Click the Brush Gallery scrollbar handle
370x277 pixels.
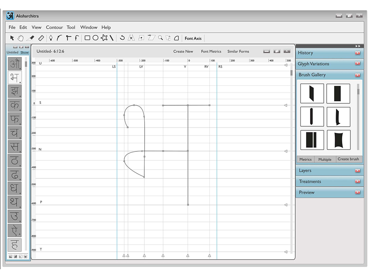358,91
